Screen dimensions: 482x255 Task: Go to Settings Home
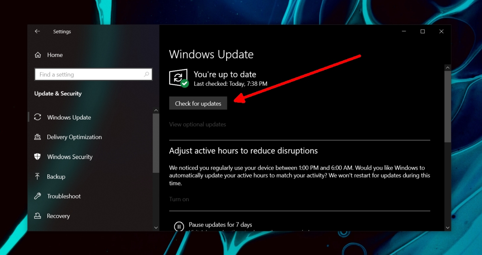55,55
